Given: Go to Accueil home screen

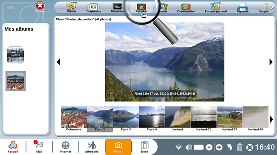Looking at the screenshot, I should tap(13, 147).
